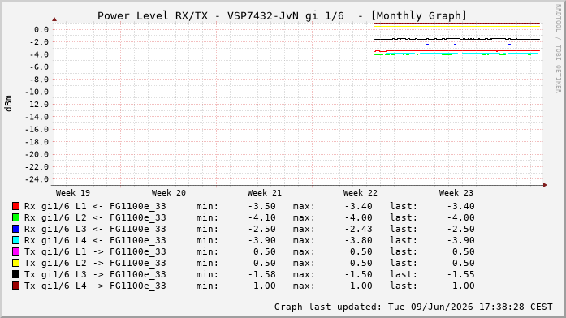Click the red Rx L1 legend swatch
The height and width of the screenshot is (318, 566).
point(15,206)
